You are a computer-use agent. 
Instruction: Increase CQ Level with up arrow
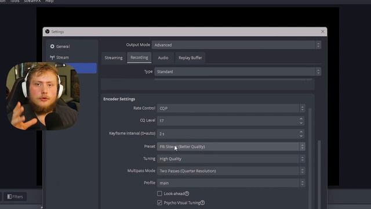301,118
